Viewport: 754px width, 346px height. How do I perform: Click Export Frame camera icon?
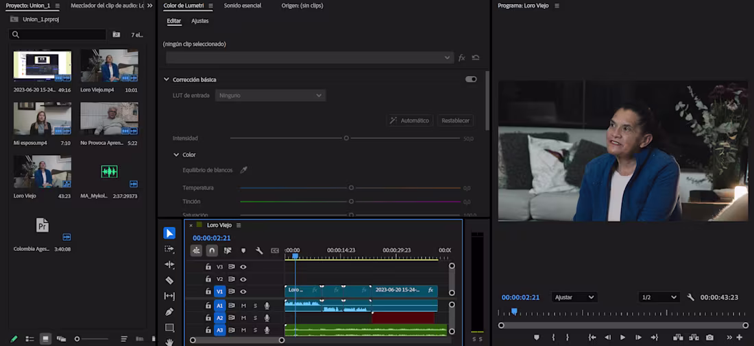point(709,337)
